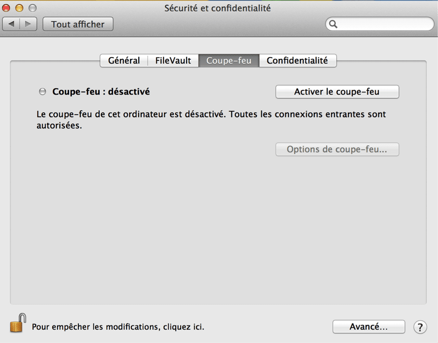Screen dimensions: 438x343
Task: Enable firewall with Activer le coupe-feu
Action: point(337,92)
